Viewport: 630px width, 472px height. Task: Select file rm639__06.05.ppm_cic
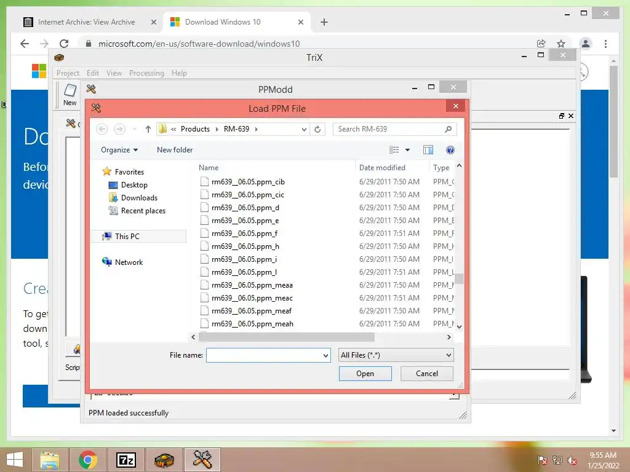248,195
